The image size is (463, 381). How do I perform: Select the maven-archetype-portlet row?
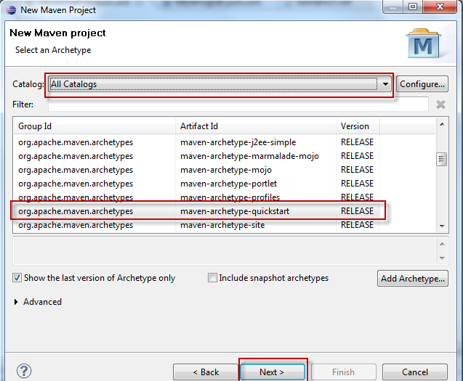pyautogui.click(x=196, y=184)
